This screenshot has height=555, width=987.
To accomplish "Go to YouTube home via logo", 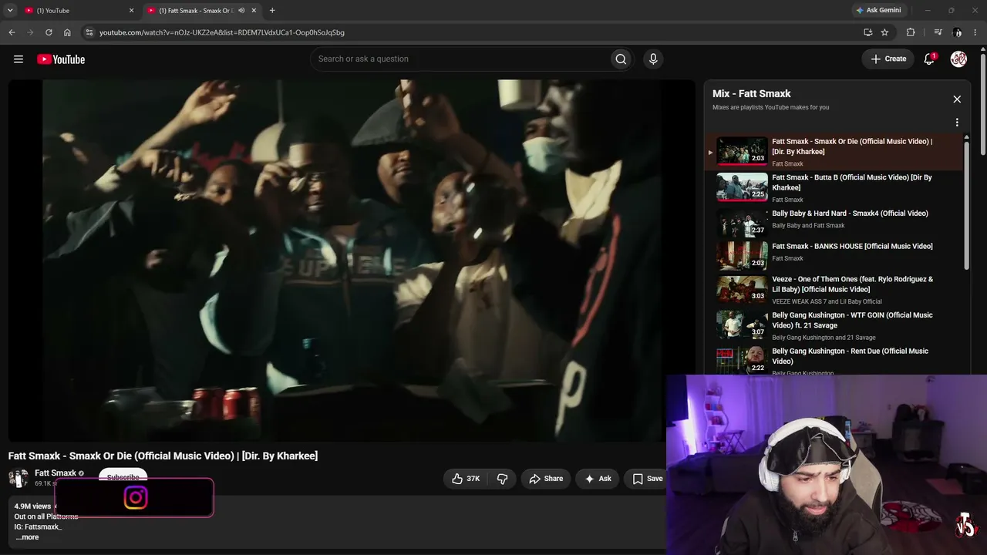I will click(61, 59).
